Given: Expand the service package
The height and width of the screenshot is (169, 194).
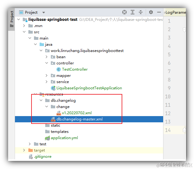Looking at the screenshot, I should tap(46, 82).
